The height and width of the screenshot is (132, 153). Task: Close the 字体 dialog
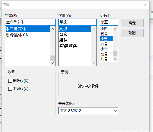(145, 5)
